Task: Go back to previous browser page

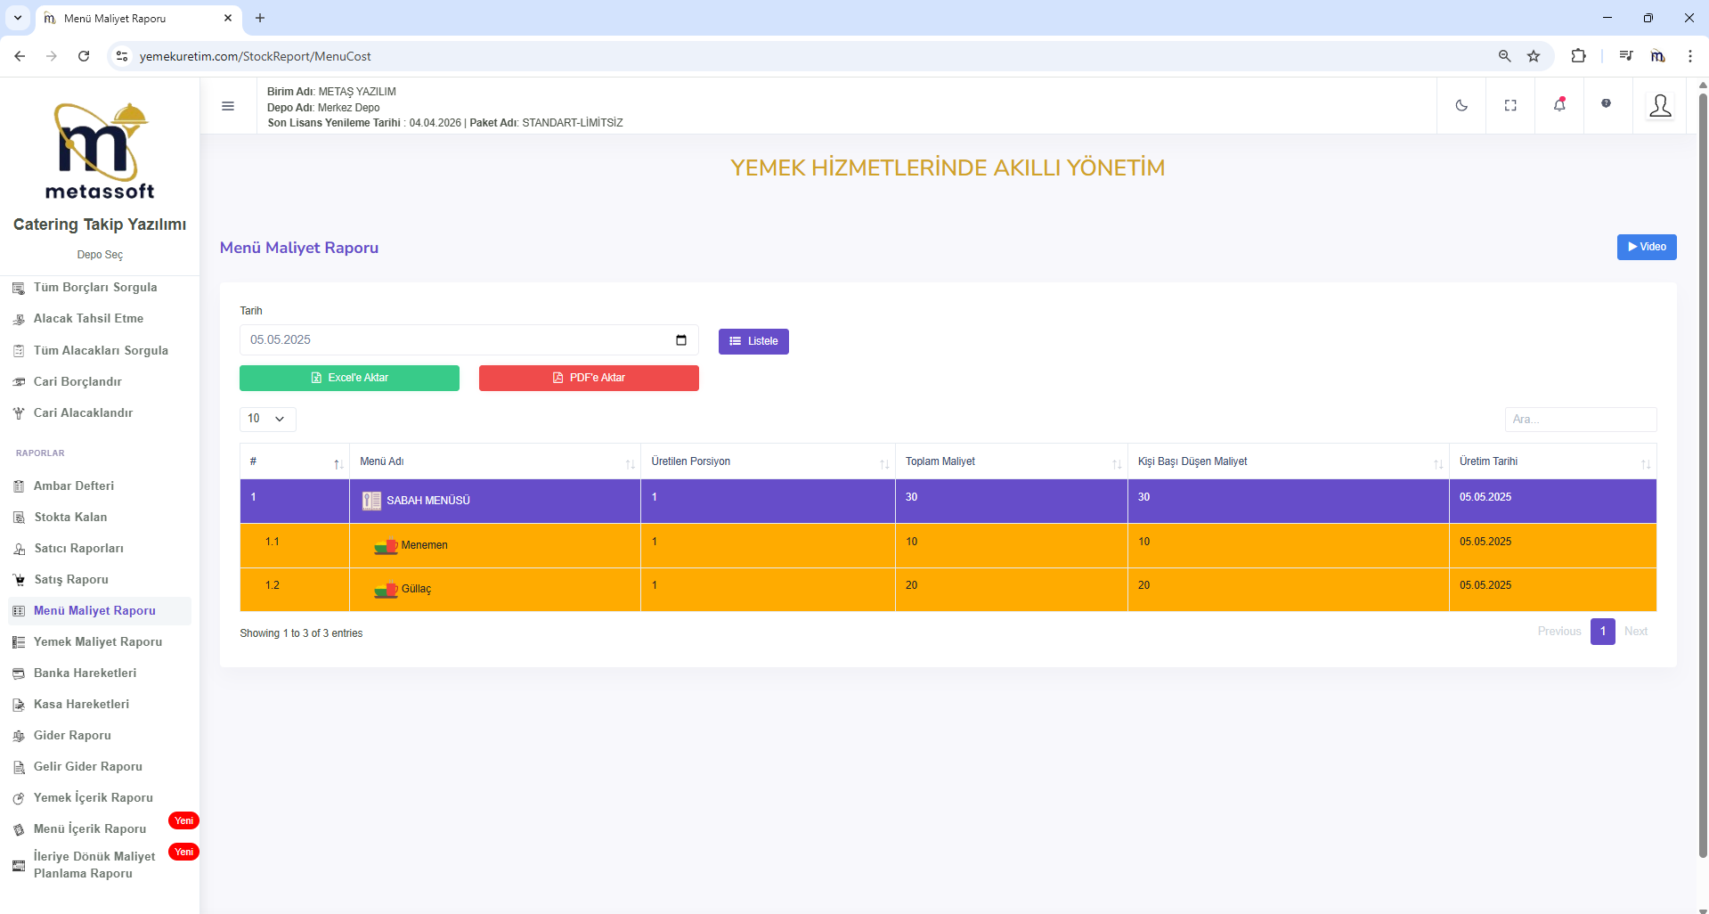Action: point(20,56)
